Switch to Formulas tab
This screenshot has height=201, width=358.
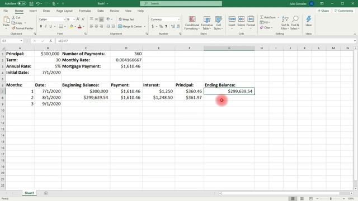[x=85, y=11]
